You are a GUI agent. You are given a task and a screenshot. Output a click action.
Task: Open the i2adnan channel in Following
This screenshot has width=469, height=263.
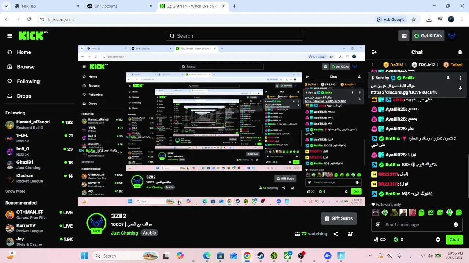[39, 178]
